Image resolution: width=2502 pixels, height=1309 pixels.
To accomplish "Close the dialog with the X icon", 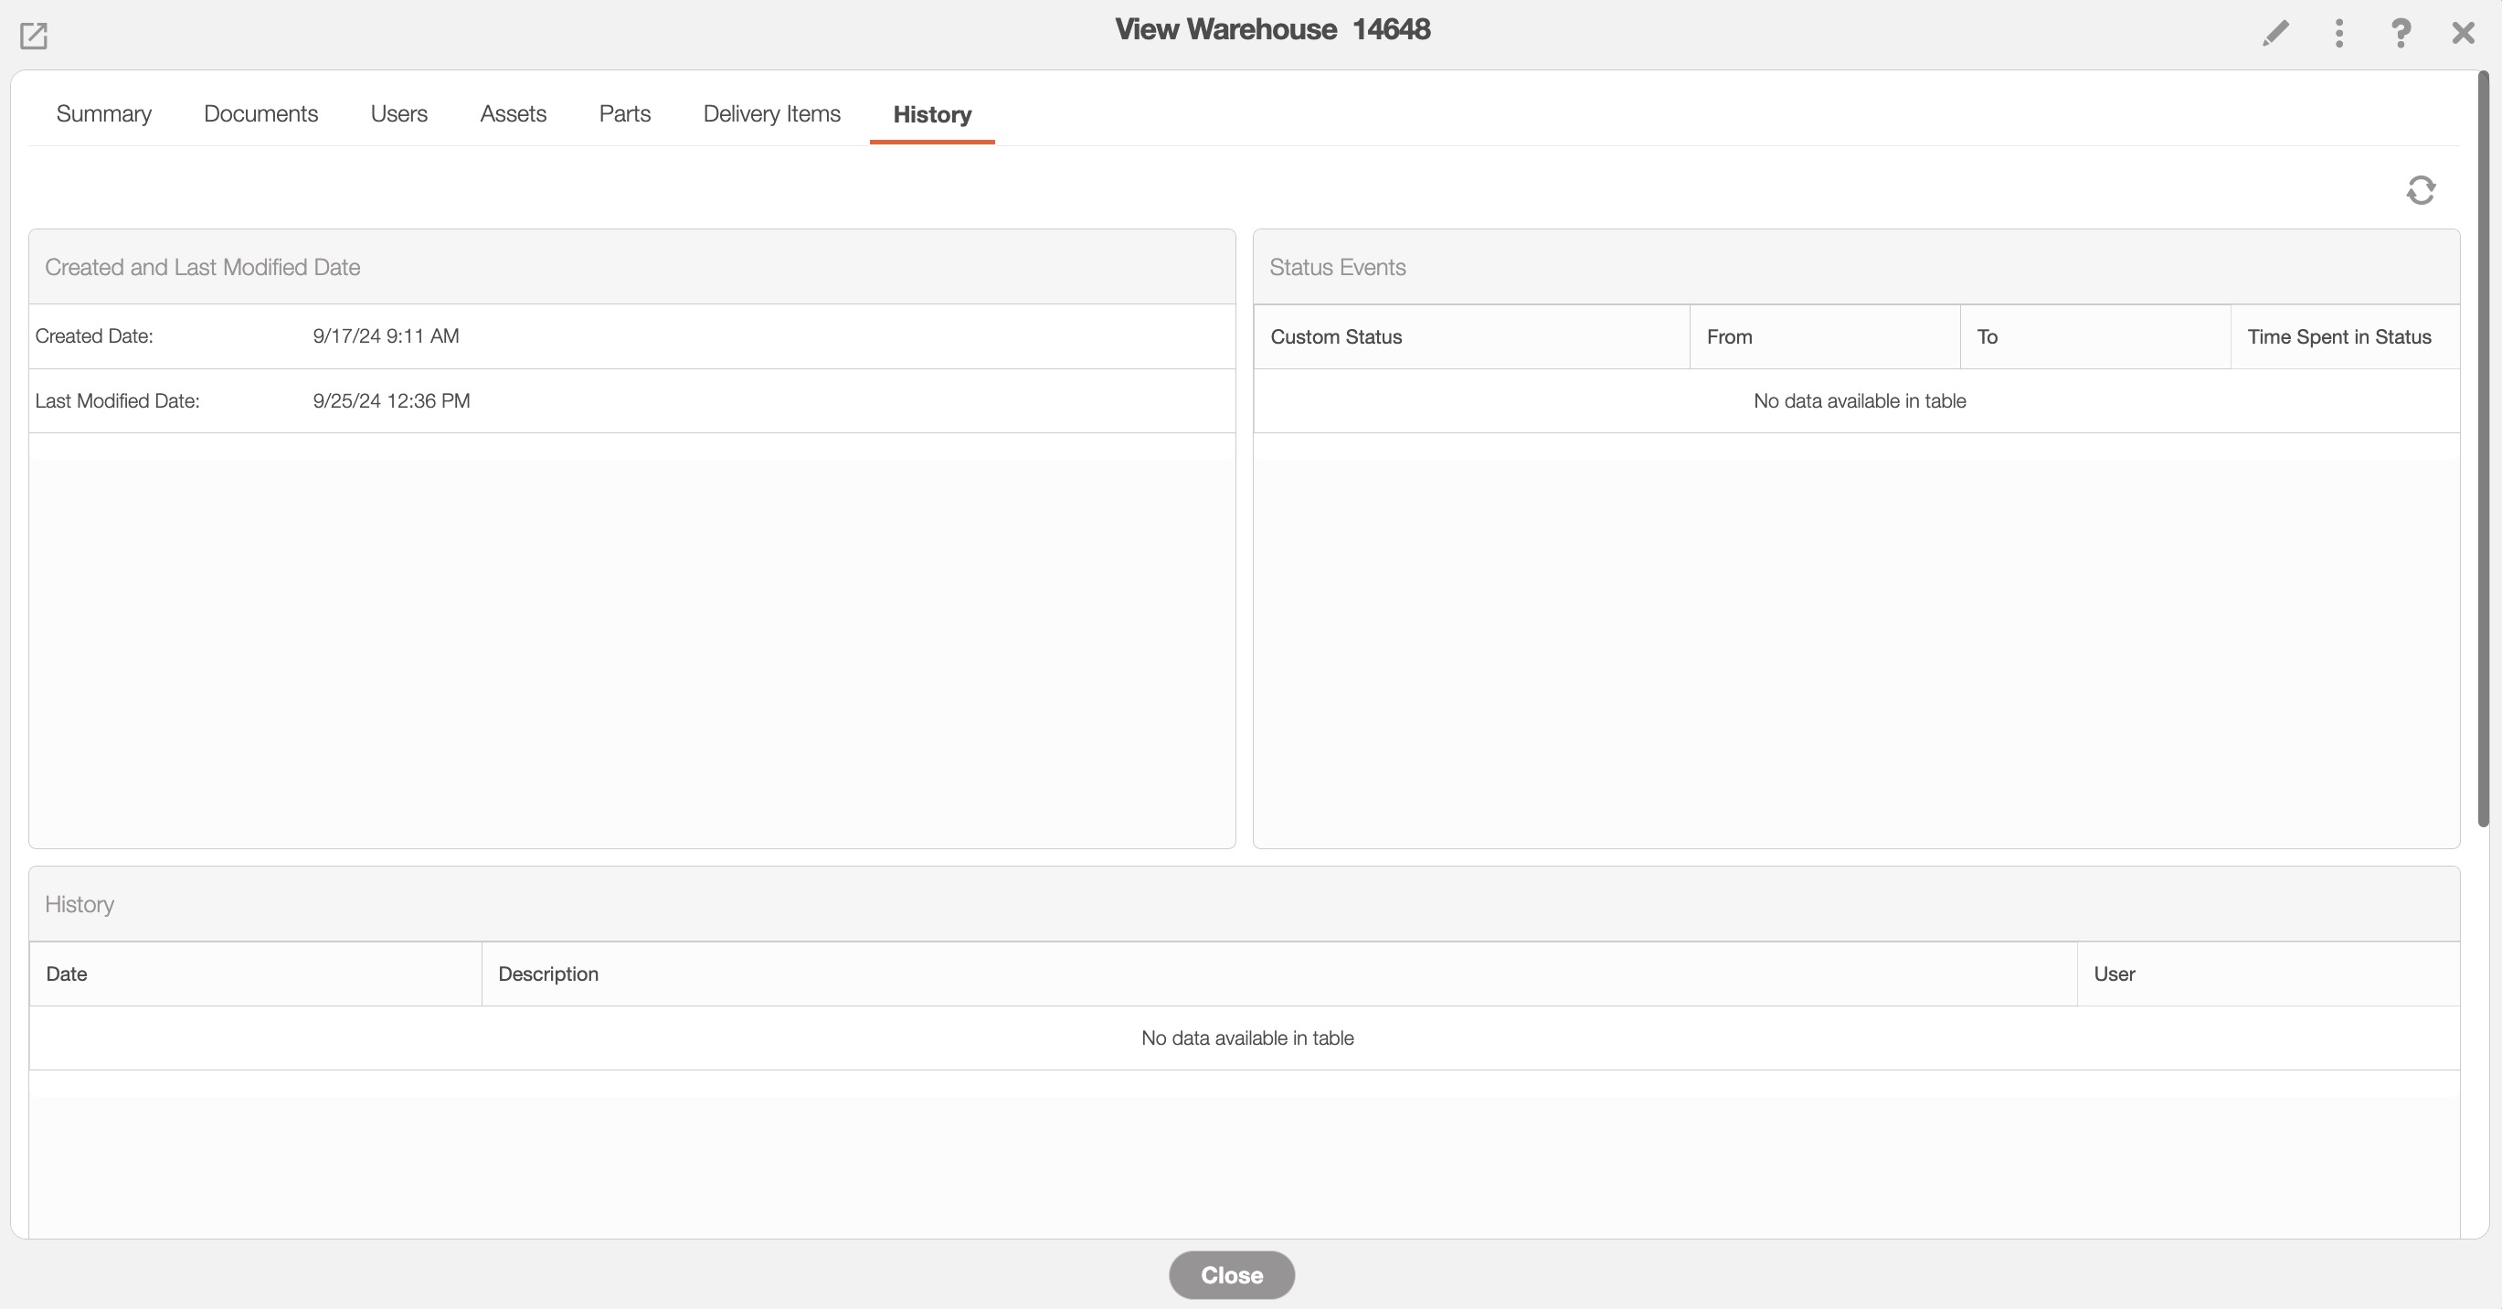I will (x=2462, y=34).
